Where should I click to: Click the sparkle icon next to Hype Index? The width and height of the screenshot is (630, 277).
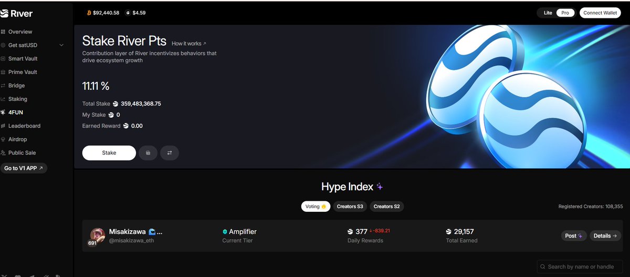pyautogui.click(x=380, y=187)
